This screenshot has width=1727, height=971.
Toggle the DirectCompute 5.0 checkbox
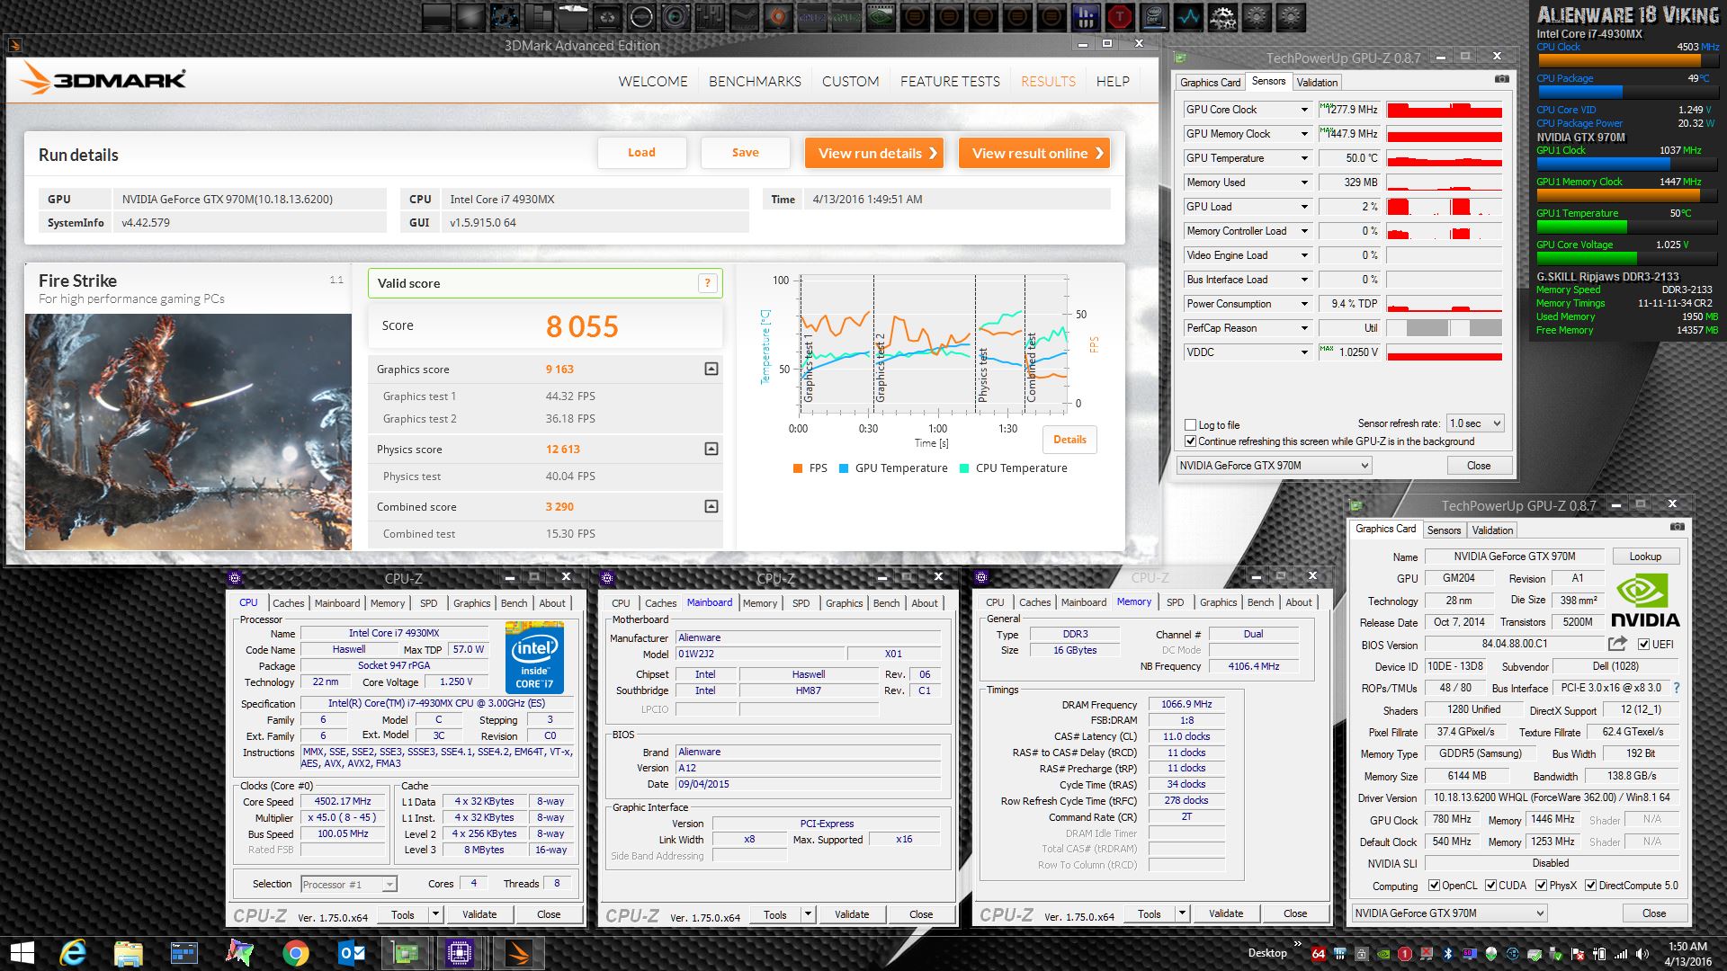[1590, 886]
